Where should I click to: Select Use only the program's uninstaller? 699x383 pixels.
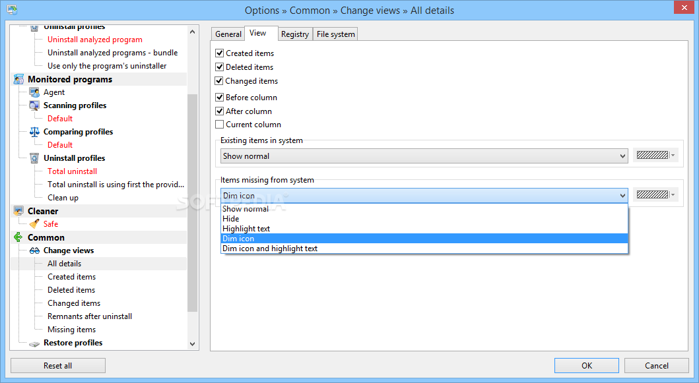(x=107, y=66)
